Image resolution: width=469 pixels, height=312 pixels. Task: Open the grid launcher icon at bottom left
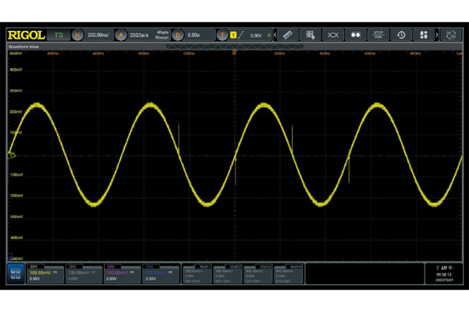point(15,274)
